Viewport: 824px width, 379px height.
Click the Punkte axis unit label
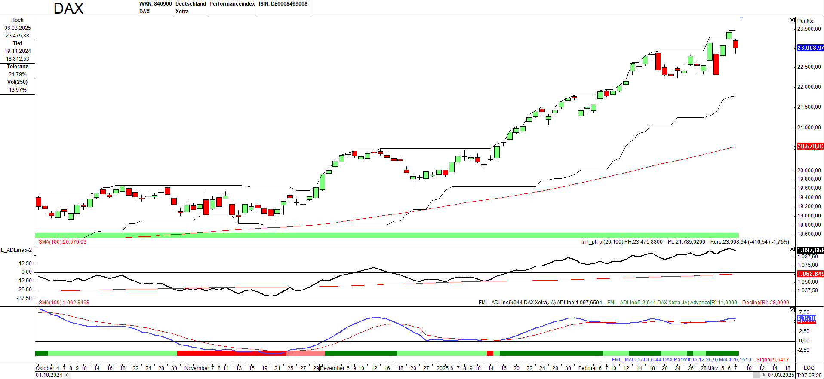(805, 21)
